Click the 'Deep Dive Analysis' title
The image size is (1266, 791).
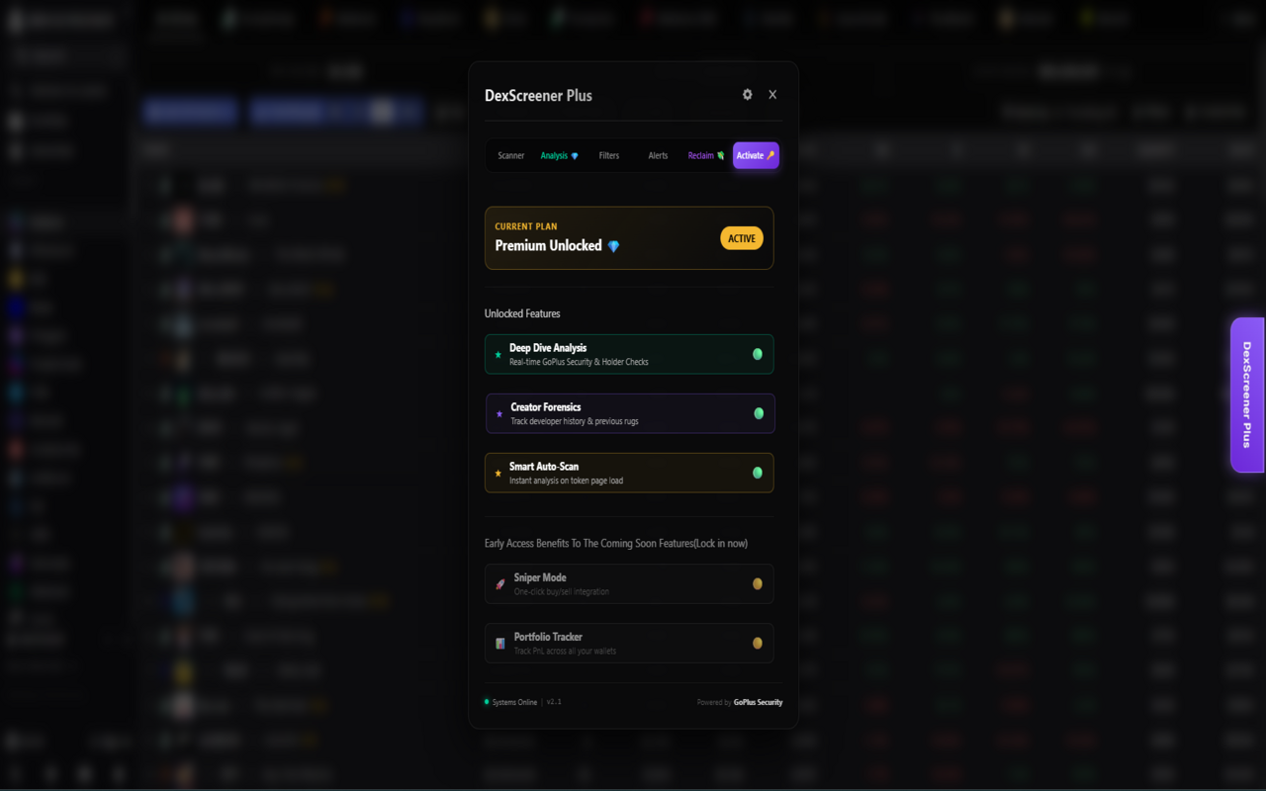(548, 348)
